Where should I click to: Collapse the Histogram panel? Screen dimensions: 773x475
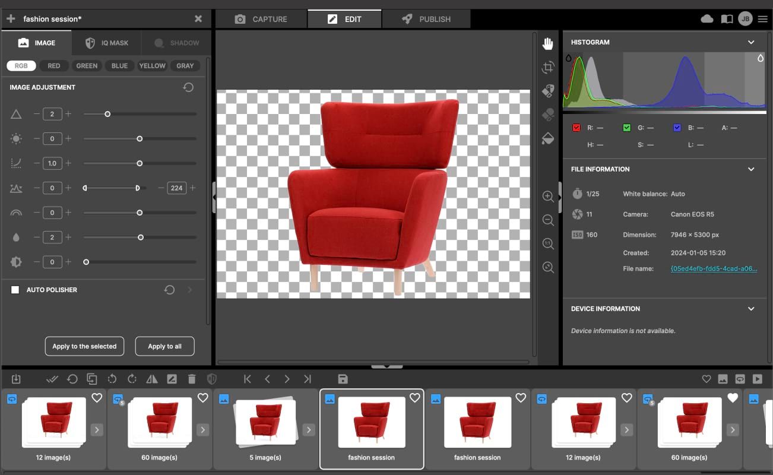point(751,42)
